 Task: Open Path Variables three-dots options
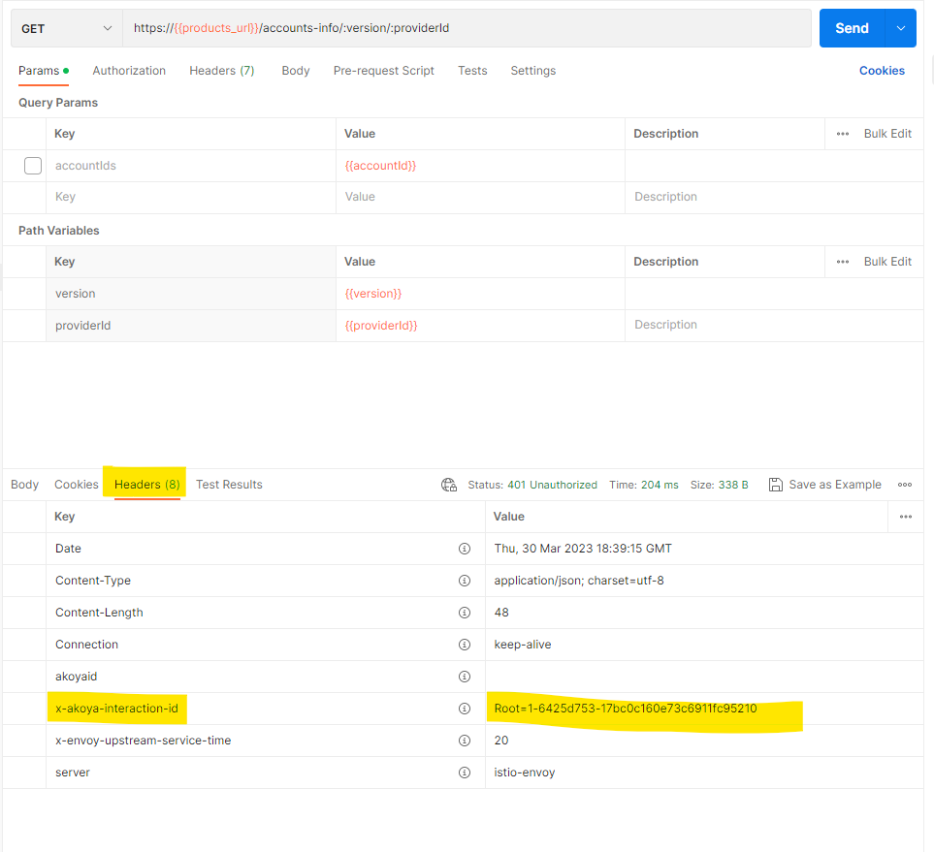click(x=842, y=262)
